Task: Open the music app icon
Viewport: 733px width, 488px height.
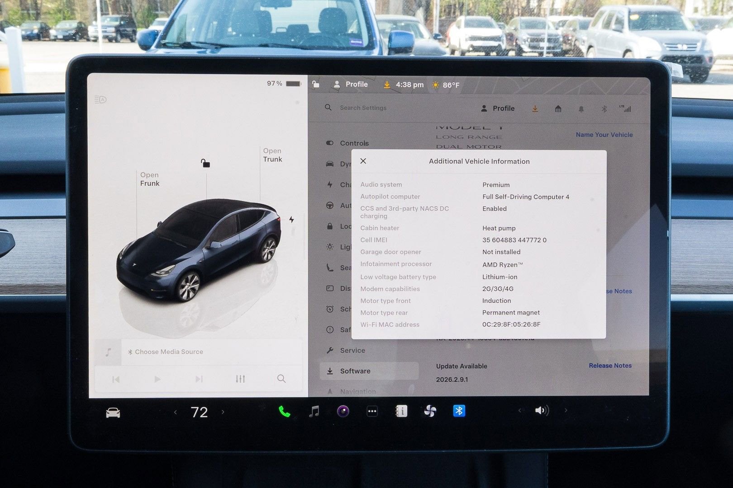Action: pos(314,411)
